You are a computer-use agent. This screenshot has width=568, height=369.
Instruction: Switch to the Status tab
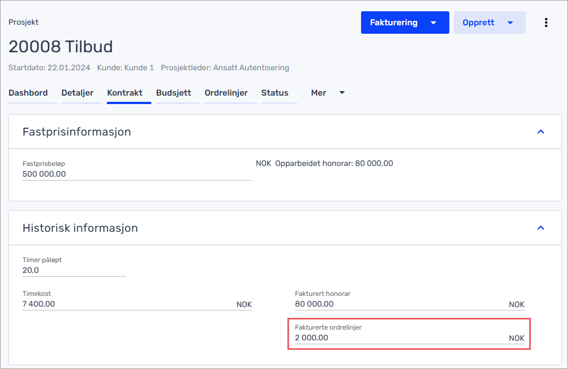point(274,93)
